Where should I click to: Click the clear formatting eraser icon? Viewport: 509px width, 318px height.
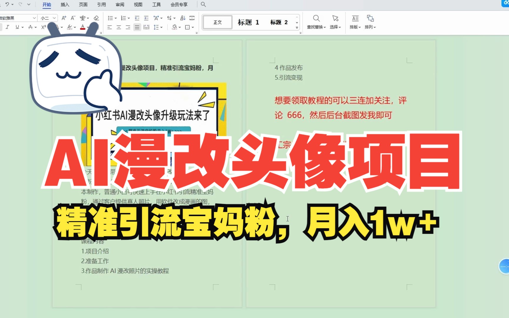(x=96, y=18)
